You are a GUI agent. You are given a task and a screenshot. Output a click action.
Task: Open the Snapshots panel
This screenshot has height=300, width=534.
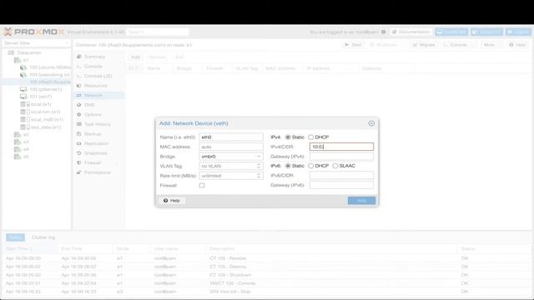98,153
